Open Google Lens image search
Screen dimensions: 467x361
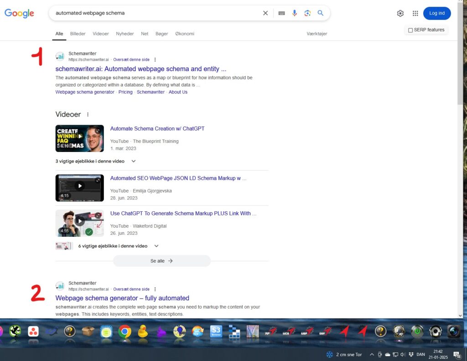pos(307,13)
